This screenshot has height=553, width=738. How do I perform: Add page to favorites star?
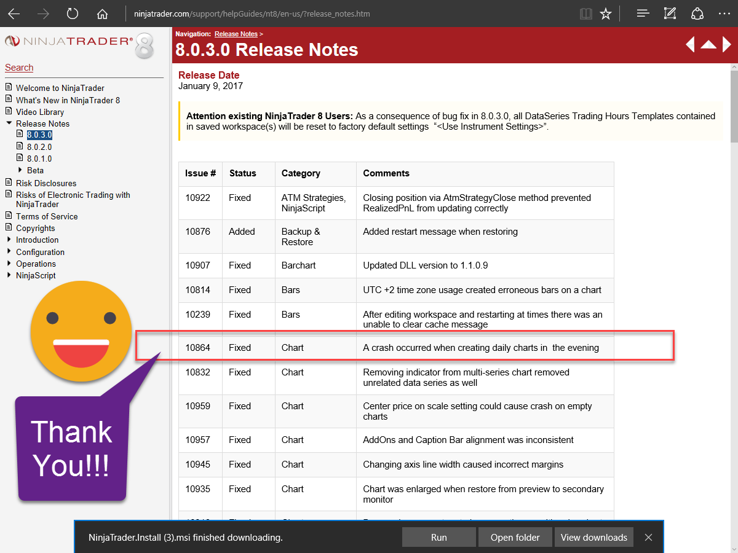pyautogui.click(x=606, y=14)
